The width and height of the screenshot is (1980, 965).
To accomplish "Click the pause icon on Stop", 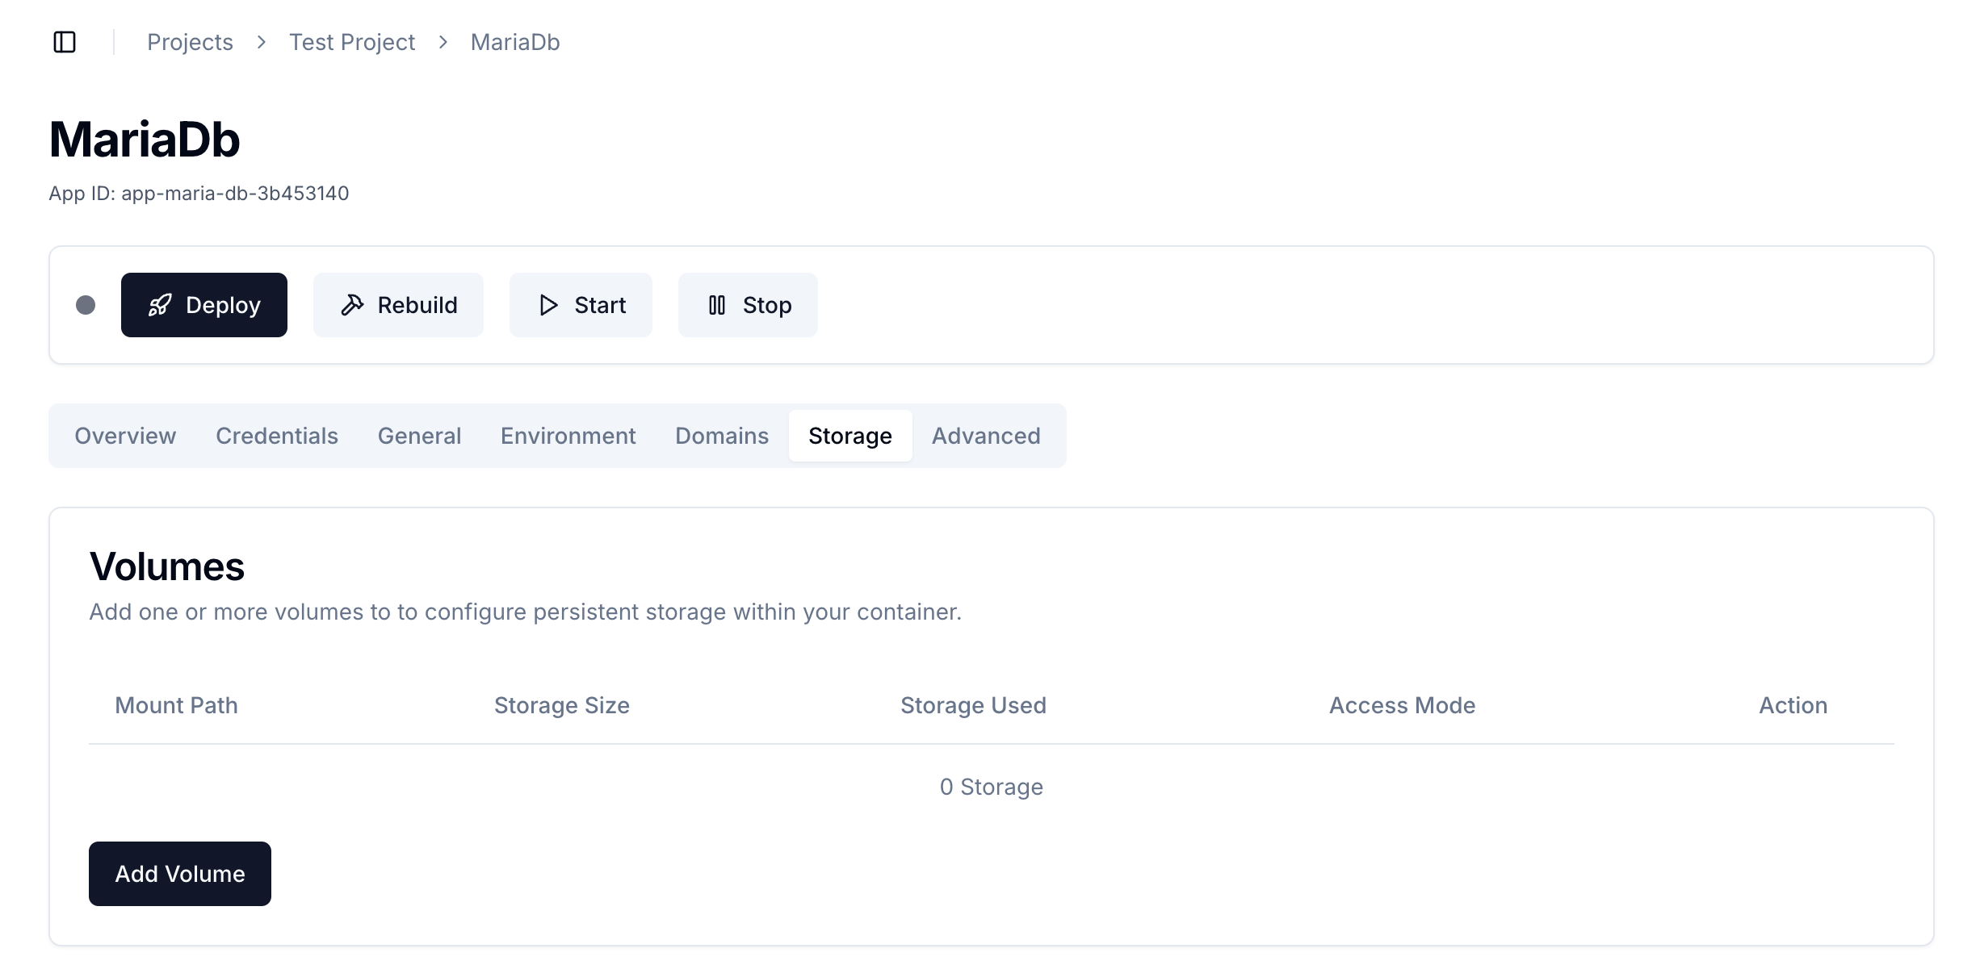I will [x=717, y=305].
